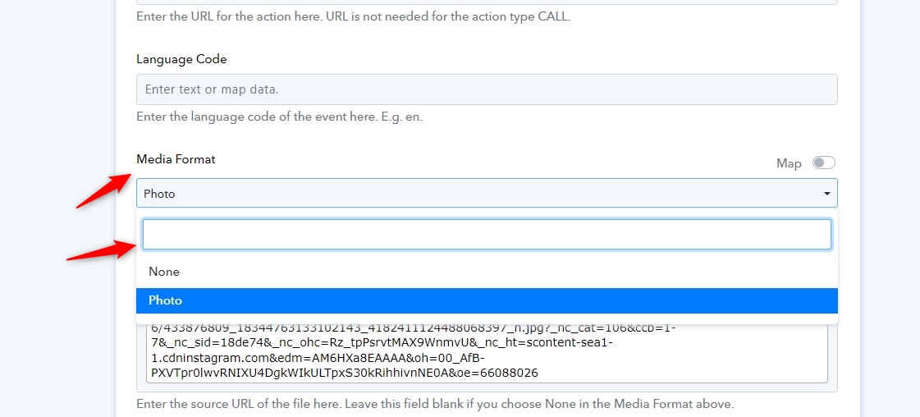Click the help text about source URL
The height and width of the screenshot is (417, 920).
coord(435,404)
